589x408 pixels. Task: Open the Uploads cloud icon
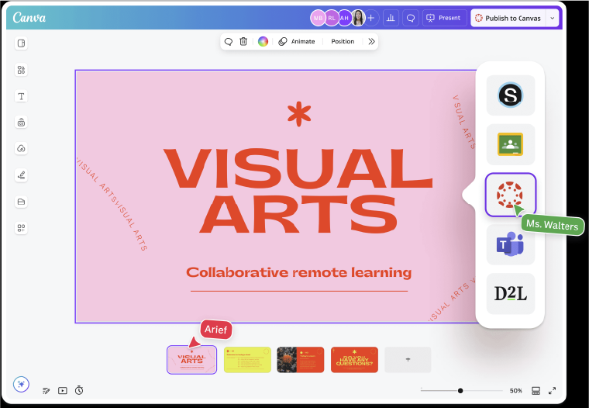click(x=21, y=148)
